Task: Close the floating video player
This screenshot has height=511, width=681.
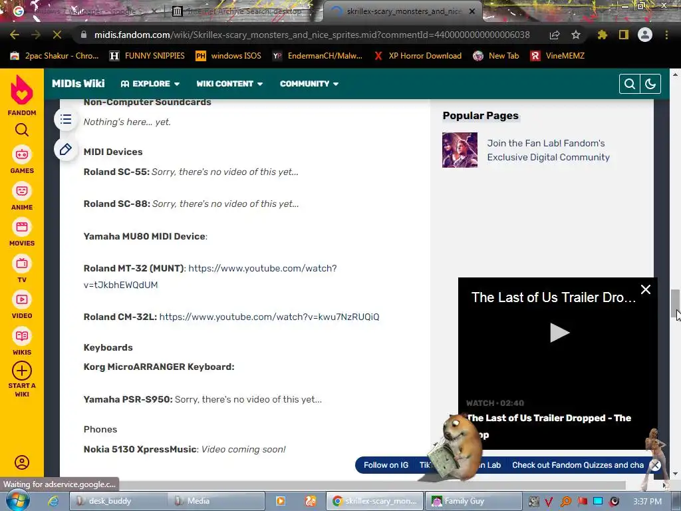Action: pyautogui.click(x=645, y=289)
